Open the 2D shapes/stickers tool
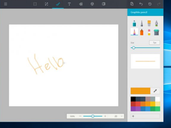 pyautogui.click(x=81, y=4)
